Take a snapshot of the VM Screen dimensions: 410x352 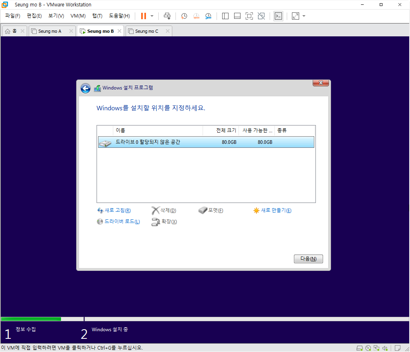(x=184, y=16)
